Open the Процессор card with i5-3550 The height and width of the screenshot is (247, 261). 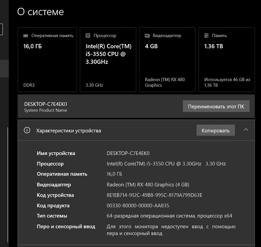[108, 60]
